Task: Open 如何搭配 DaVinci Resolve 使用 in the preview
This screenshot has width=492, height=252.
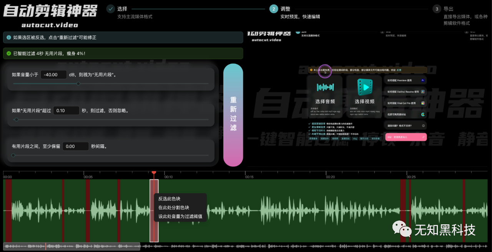Action: (406, 92)
